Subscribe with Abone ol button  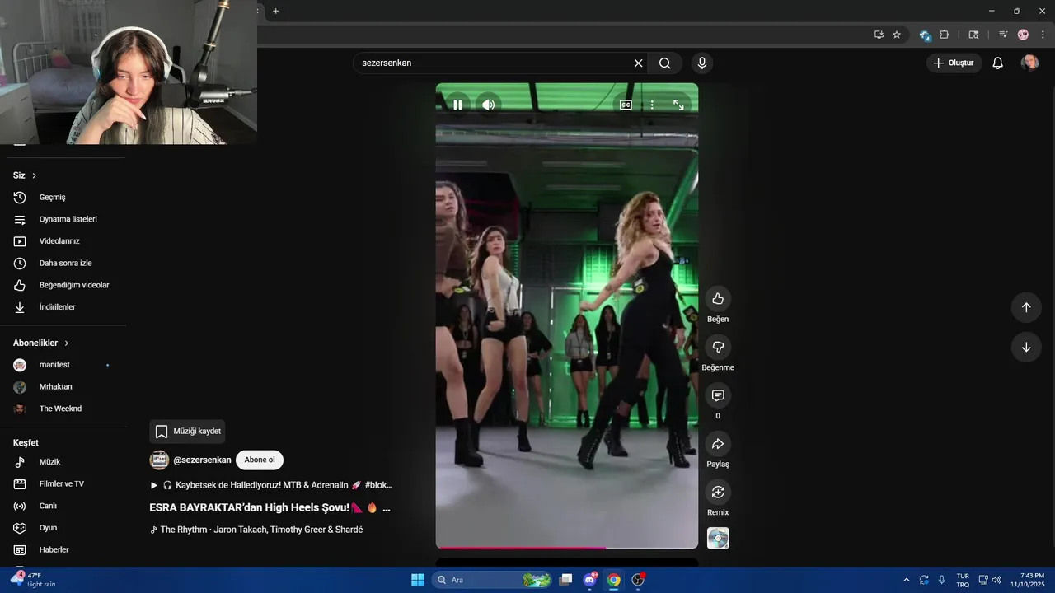(x=260, y=460)
